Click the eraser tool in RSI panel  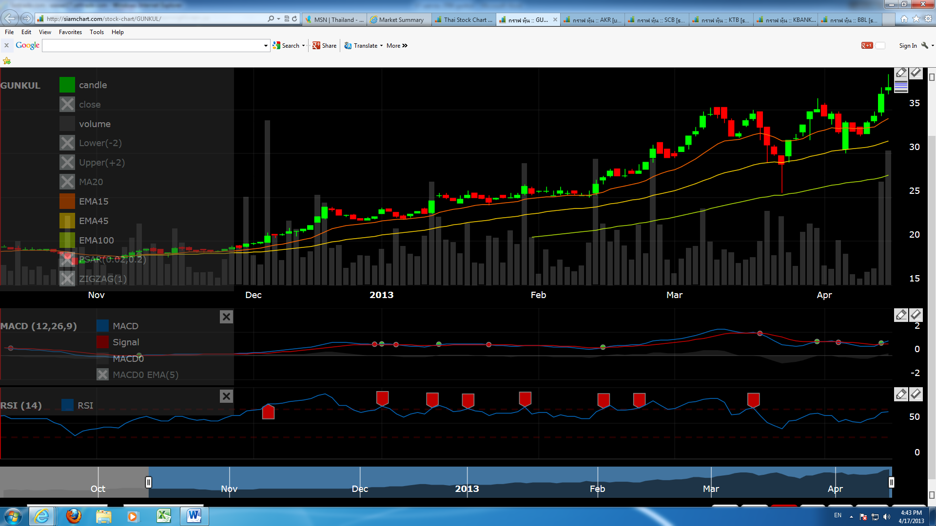coord(916,394)
